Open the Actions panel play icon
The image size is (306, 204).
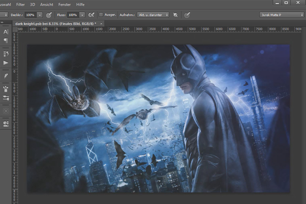pyautogui.click(x=6, y=63)
